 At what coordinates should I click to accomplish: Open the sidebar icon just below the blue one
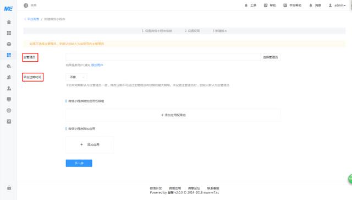click(9, 66)
